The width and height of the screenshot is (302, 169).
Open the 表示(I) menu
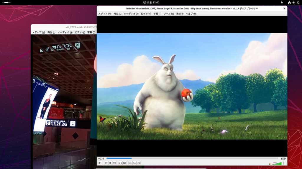(x=180, y=14)
